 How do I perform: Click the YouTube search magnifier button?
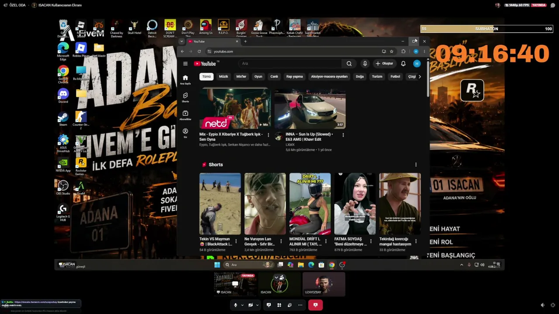click(x=349, y=64)
